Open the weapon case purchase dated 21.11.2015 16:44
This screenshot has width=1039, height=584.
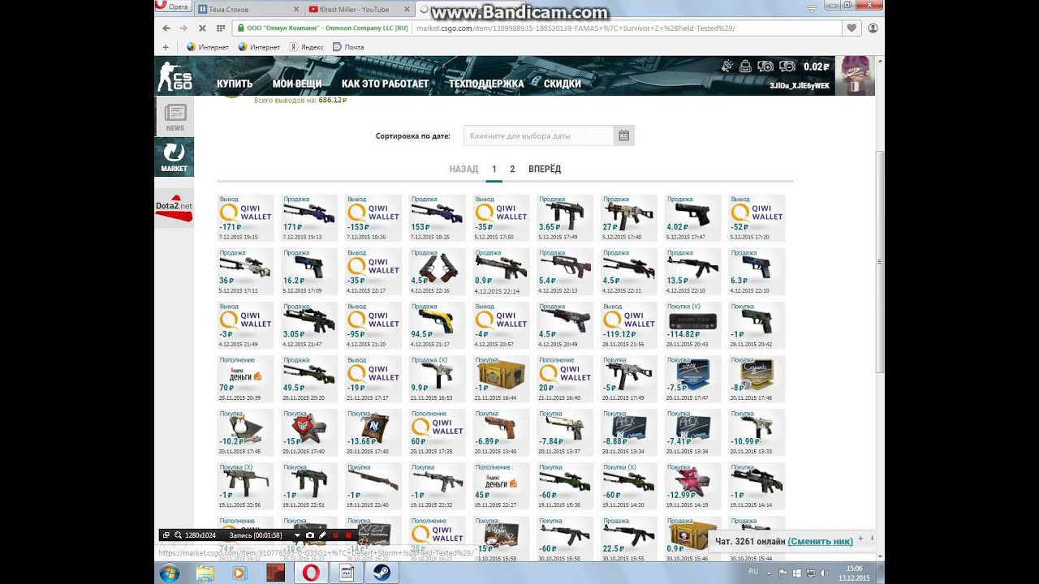[x=502, y=379]
